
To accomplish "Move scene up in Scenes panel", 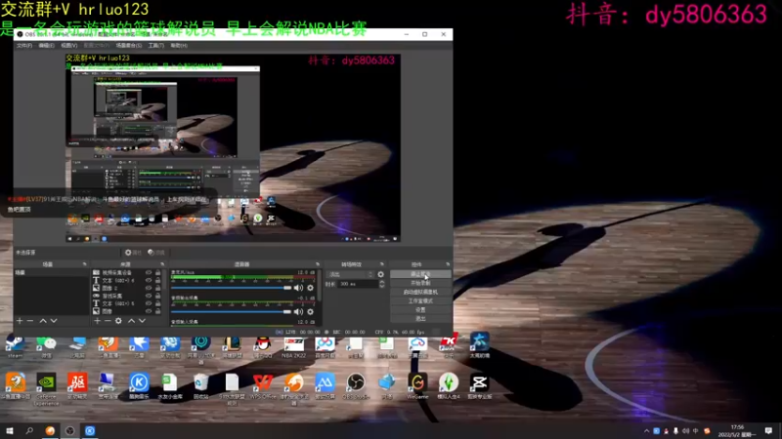I will coord(43,321).
